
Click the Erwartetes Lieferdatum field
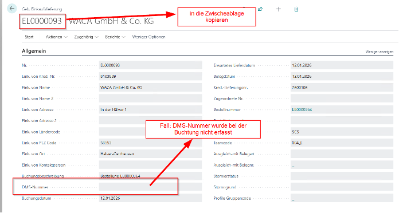coord(342,65)
